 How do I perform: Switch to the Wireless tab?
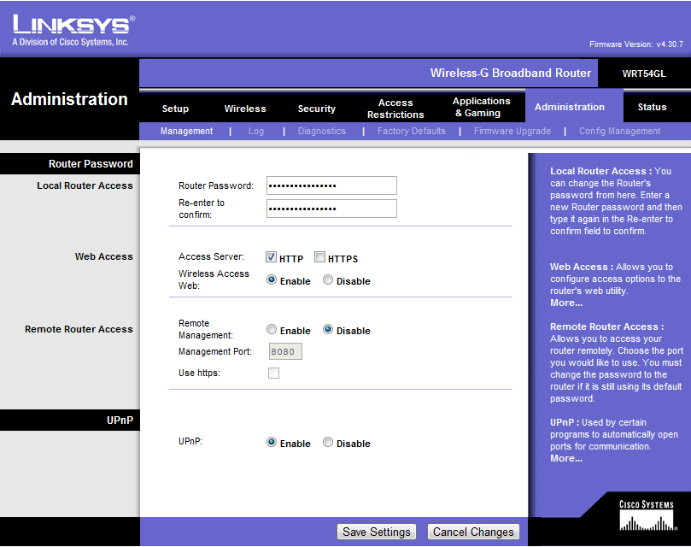coord(245,109)
